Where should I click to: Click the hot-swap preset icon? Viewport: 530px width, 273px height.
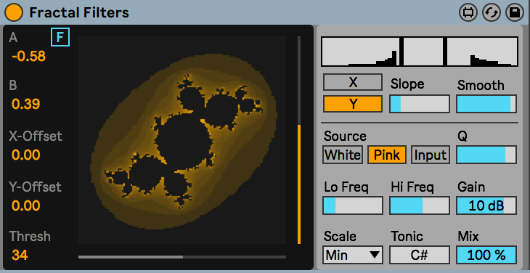(491, 13)
